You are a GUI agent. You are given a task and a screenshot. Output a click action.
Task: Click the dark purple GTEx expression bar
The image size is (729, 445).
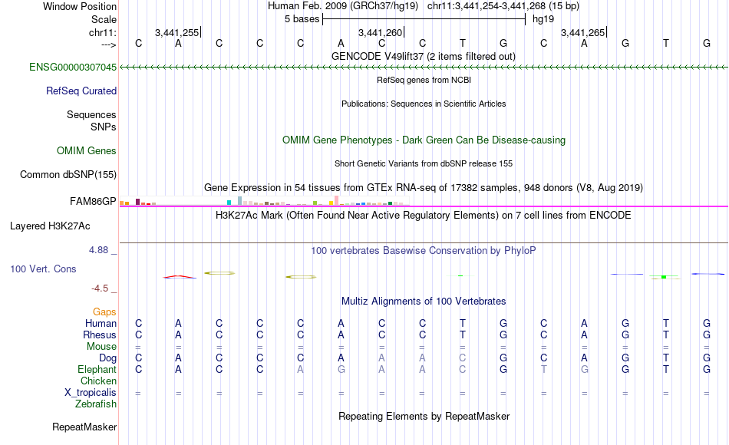point(137,202)
